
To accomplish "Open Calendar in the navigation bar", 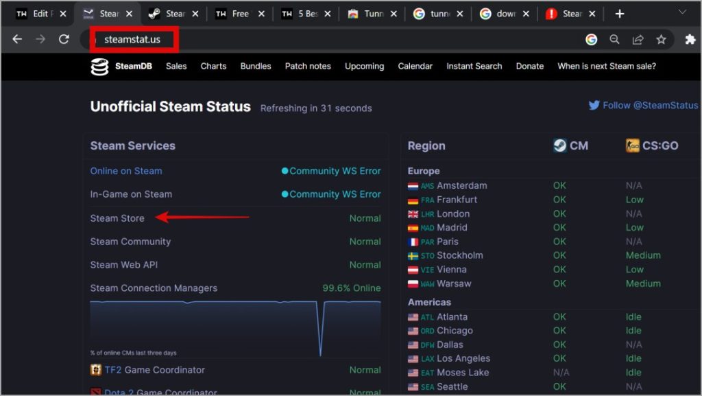I will pyautogui.click(x=415, y=67).
